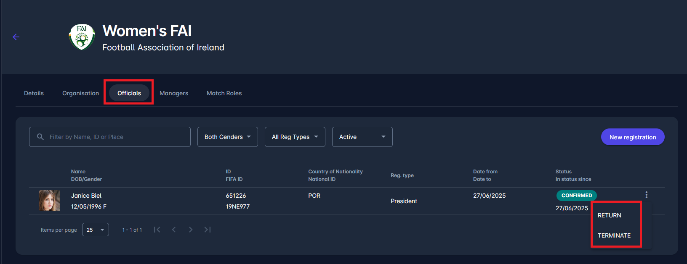Click the search magnifier icon
Viewport: 687px width, 264px height.
click(40, 137)
